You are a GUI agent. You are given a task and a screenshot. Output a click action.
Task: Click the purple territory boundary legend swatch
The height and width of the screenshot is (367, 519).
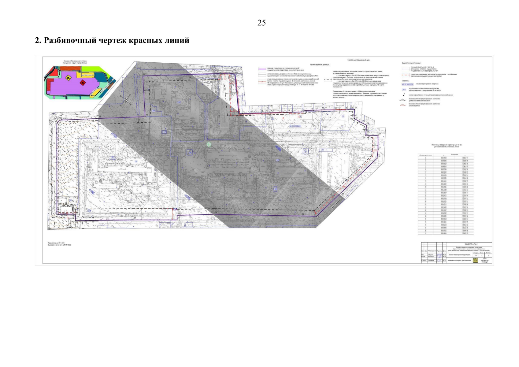tap(262, 69)
